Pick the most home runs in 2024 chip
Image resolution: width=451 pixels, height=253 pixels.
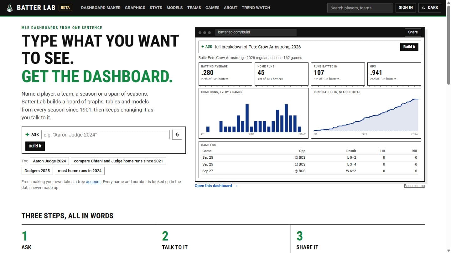(x=80, y=171)
